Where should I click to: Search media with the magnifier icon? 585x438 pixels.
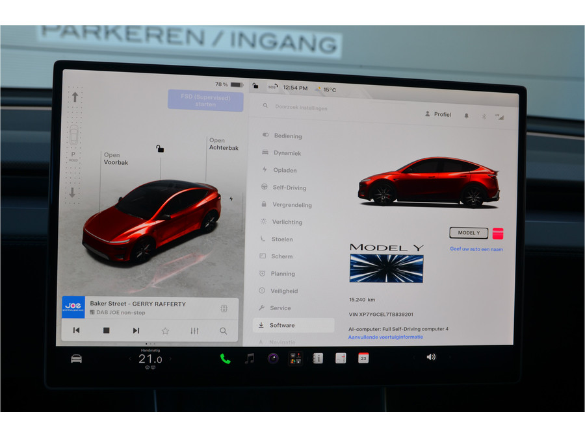tap(223, 331)
